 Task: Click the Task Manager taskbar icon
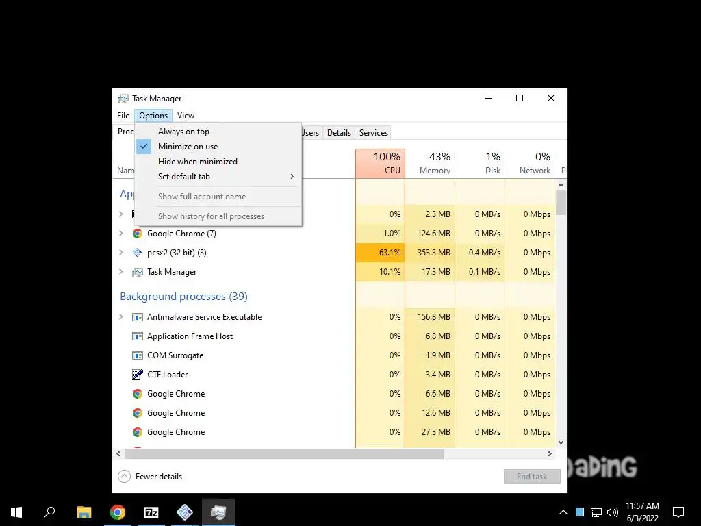coord(218,512)
